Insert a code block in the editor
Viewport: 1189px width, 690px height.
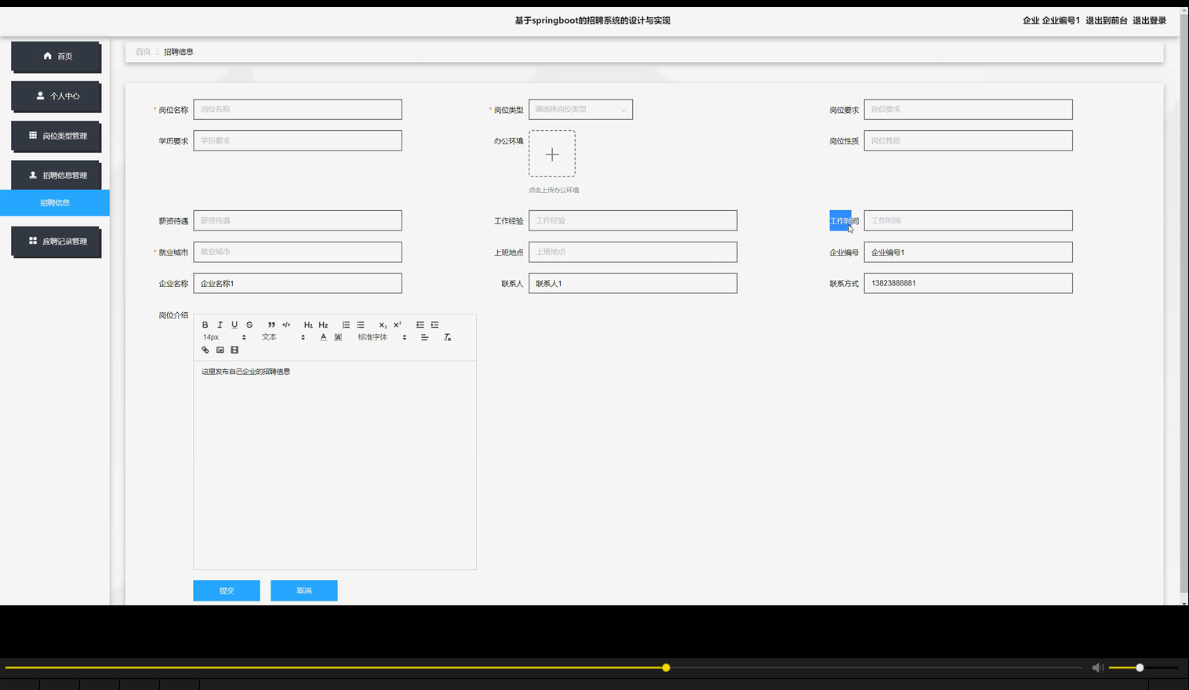tap(286, 325)
